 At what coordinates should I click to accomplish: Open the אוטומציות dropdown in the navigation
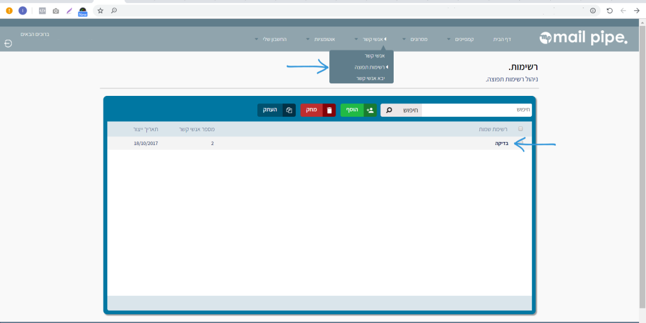coord(325,39)
